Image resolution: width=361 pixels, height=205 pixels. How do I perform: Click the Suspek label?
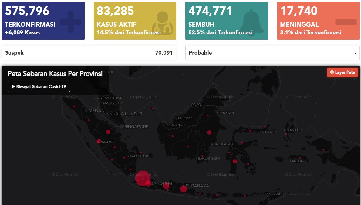pyautogui.click(x=14, y=53)
